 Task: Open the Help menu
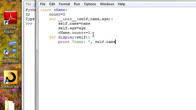click(122, 4)
